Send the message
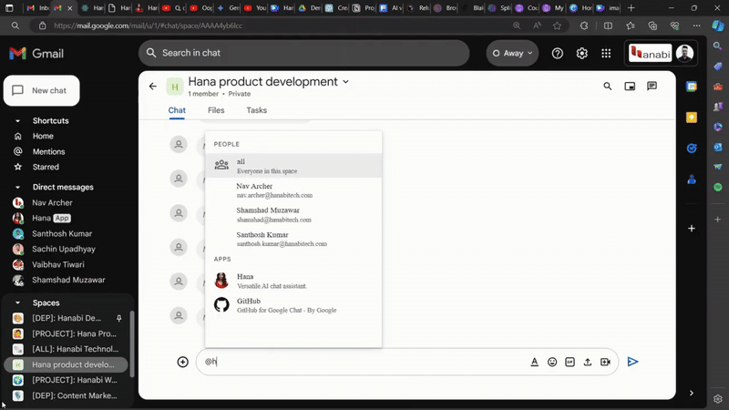The height and width of the screenshot is (410, 729). pos(632,362)
